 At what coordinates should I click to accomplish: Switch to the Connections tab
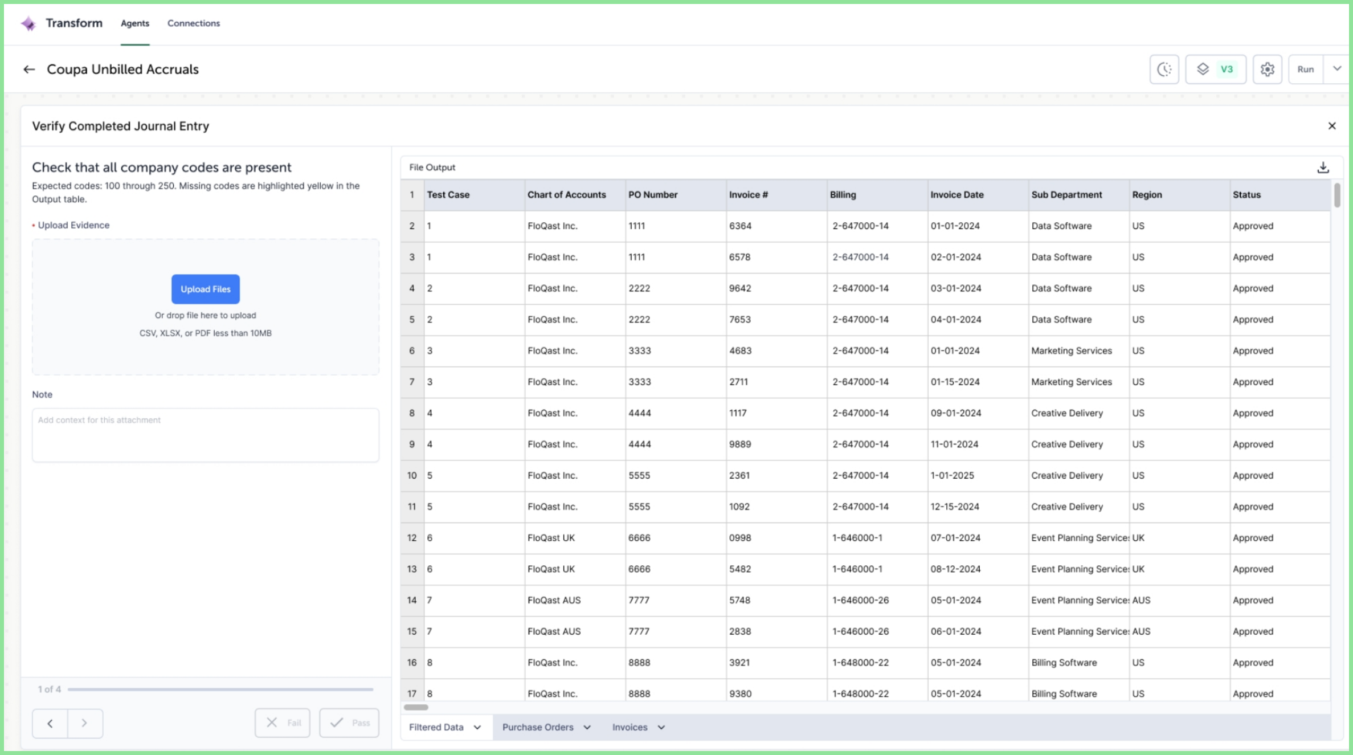pyautogui.click(x=194, y=23)
